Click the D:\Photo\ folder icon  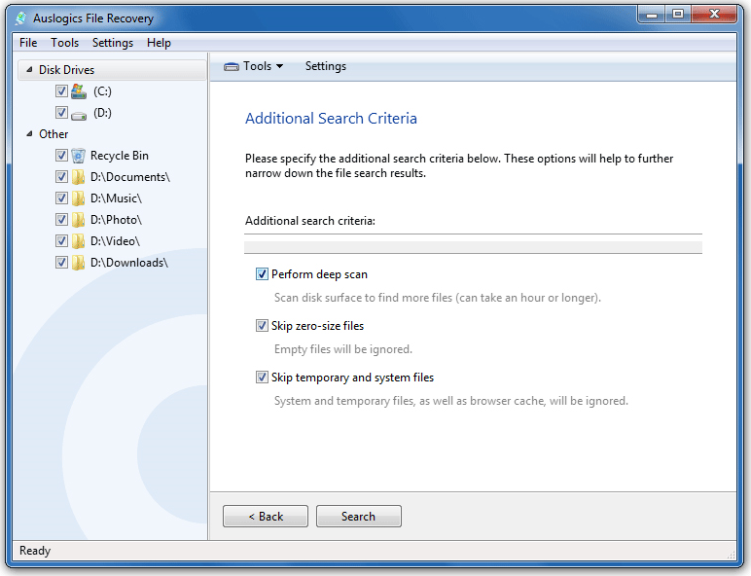[79, 220]
